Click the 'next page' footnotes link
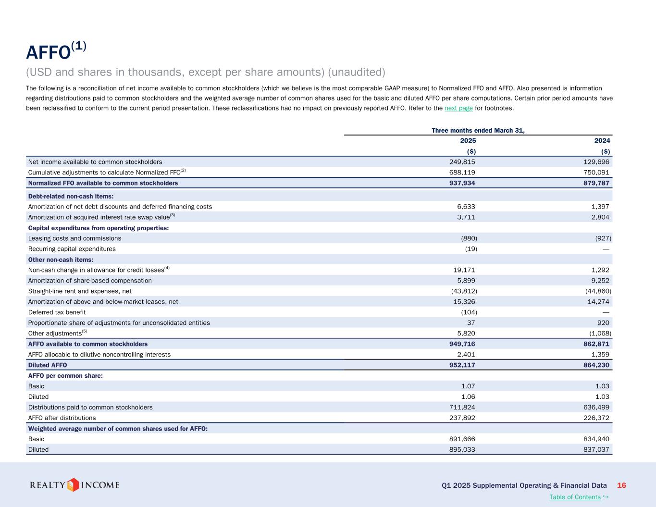 tap(458, 108)
